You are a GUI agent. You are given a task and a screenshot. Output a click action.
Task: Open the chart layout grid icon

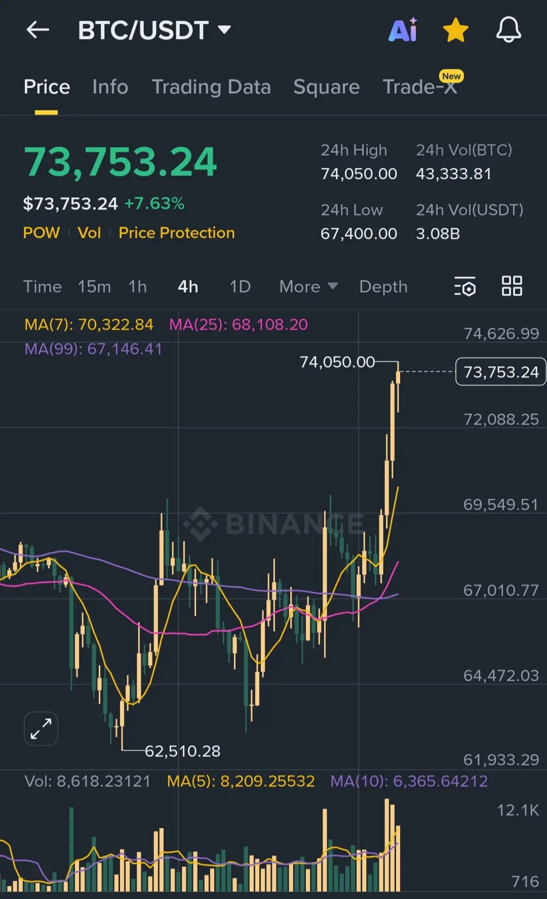pos(512,286)
